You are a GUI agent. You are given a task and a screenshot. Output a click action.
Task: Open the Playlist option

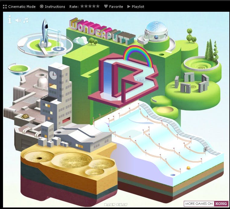pyautogui.click(x=136, y=7)
